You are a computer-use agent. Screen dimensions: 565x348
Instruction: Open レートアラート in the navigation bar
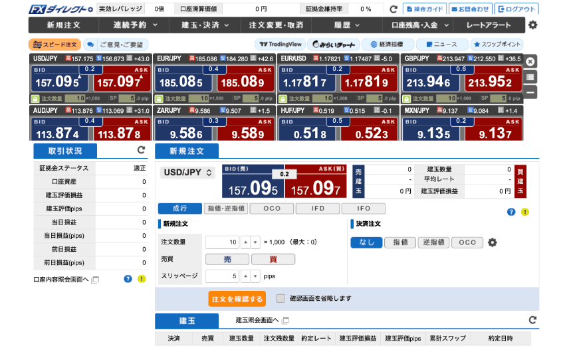pyautogui.click(x=489, y=25)
